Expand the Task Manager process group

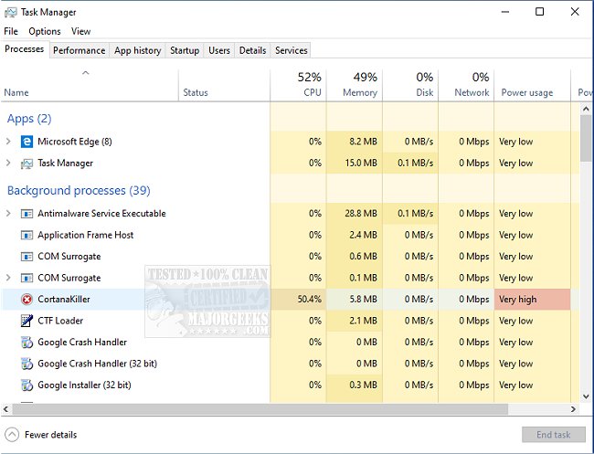[x=9, y=164]
